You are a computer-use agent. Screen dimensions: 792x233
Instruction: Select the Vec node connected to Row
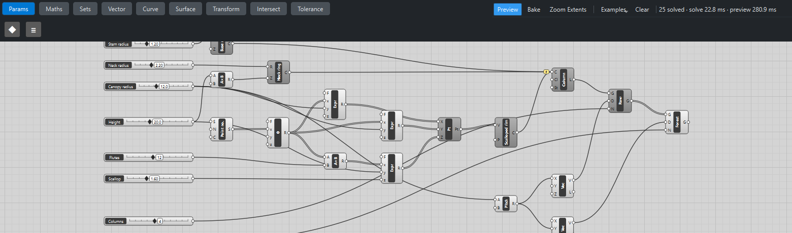(563, 186)
